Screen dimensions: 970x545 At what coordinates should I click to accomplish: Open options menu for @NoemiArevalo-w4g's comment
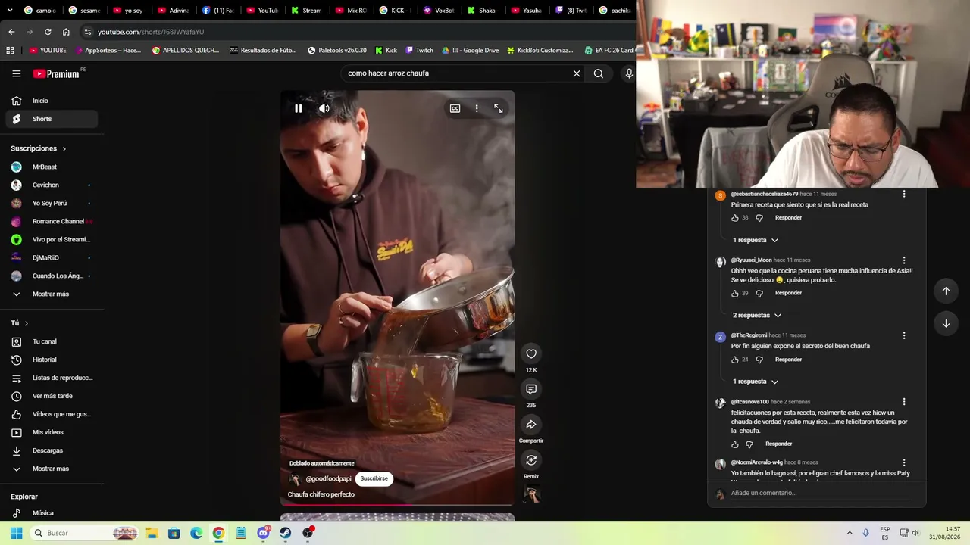[x=904, y=462]
